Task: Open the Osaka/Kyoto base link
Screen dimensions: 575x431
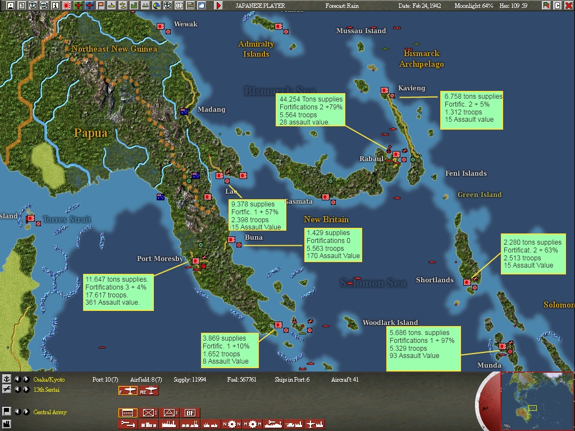Action: tap(49, 379)
